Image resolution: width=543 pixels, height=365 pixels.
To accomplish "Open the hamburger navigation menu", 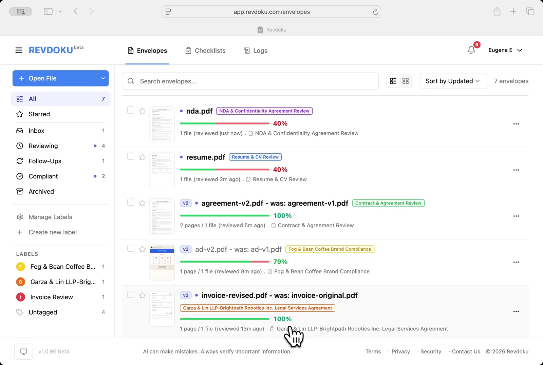I will pos(19,50).
